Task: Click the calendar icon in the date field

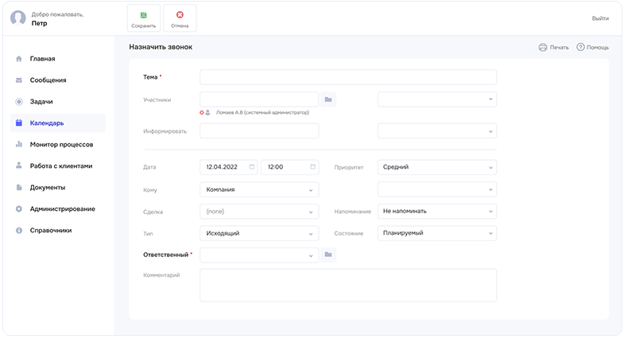Action: (x=252, y=167)
